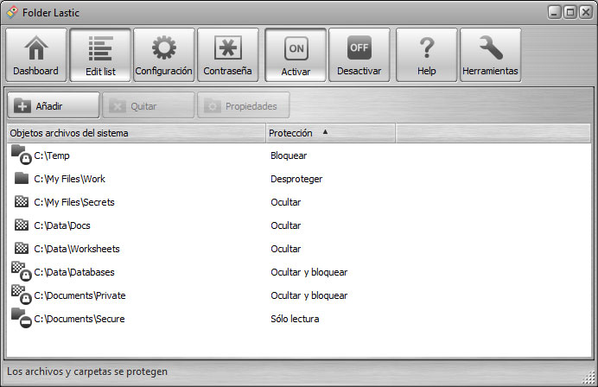Open the Contraseña password dialog
The image size is (598, 387).
[x=227, y=55]
